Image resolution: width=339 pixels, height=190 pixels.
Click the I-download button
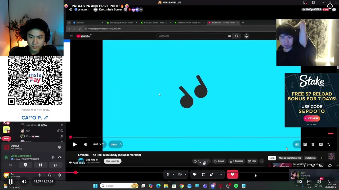tap(236, 161)
